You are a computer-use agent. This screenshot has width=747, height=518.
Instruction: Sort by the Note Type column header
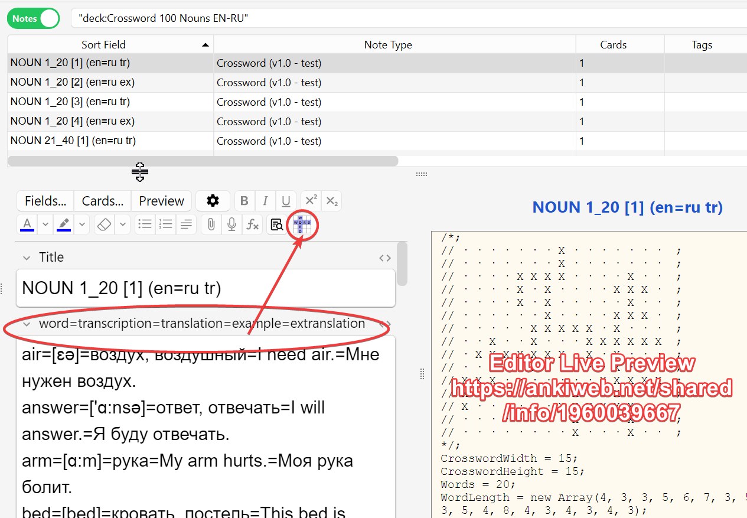(388, 45)
